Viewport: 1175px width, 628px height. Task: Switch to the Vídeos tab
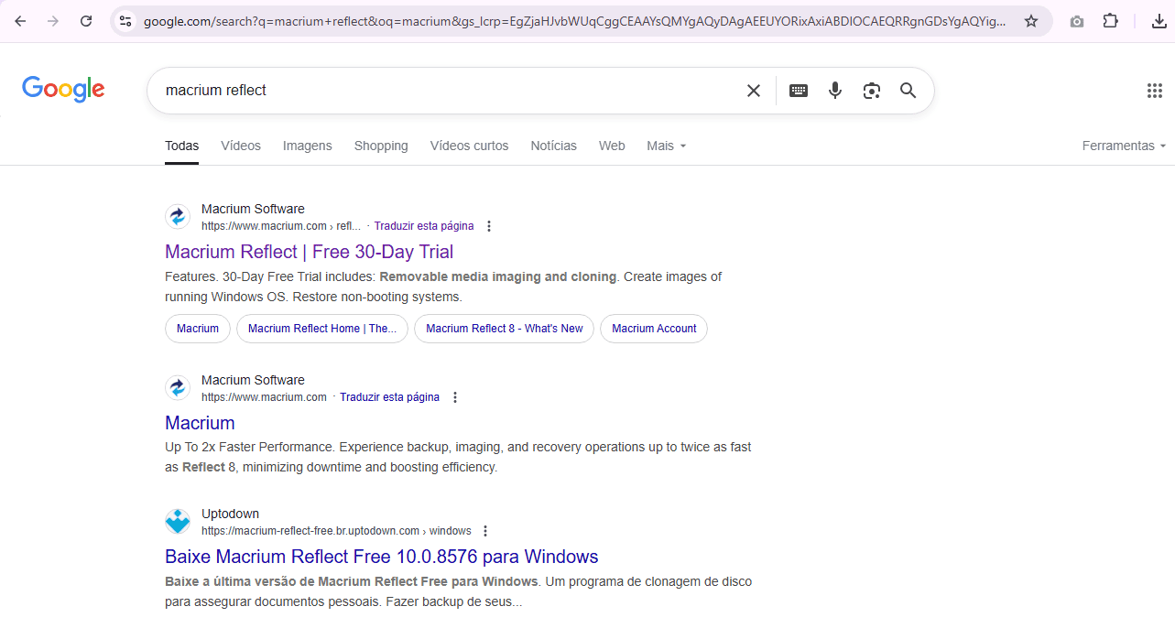(x=241, y=146)
